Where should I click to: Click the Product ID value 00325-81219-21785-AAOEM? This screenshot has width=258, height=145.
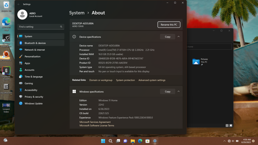click(x=113, y=63)
